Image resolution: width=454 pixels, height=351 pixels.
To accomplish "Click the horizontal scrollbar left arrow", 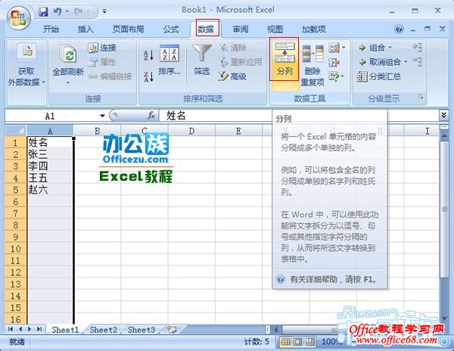I will click(277, 329).
